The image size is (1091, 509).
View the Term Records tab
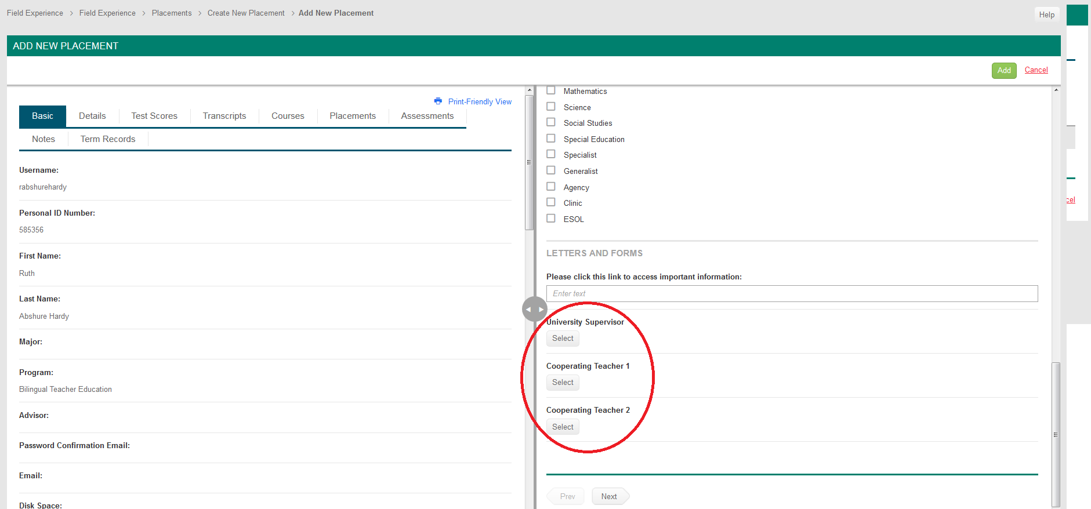(108, 139)
